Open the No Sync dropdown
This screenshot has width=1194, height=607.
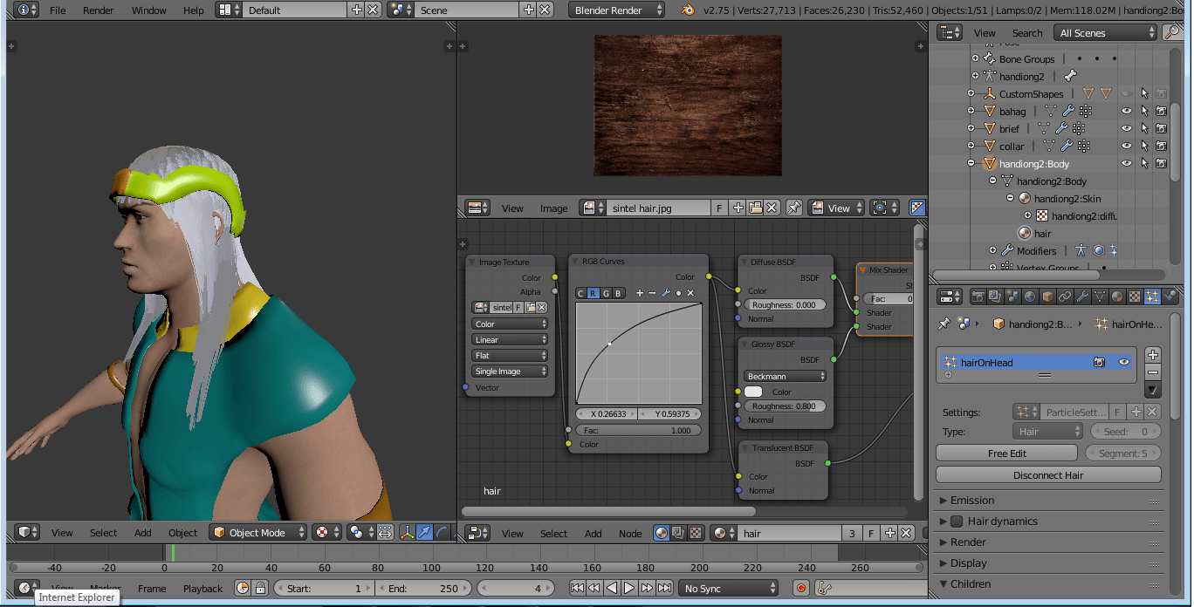(x=729, y=588)
